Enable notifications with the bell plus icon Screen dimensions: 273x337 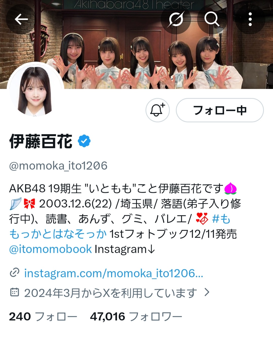157,110
